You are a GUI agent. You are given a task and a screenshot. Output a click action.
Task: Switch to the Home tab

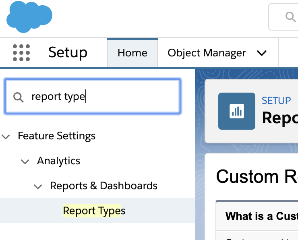click(x=132, y=53)
